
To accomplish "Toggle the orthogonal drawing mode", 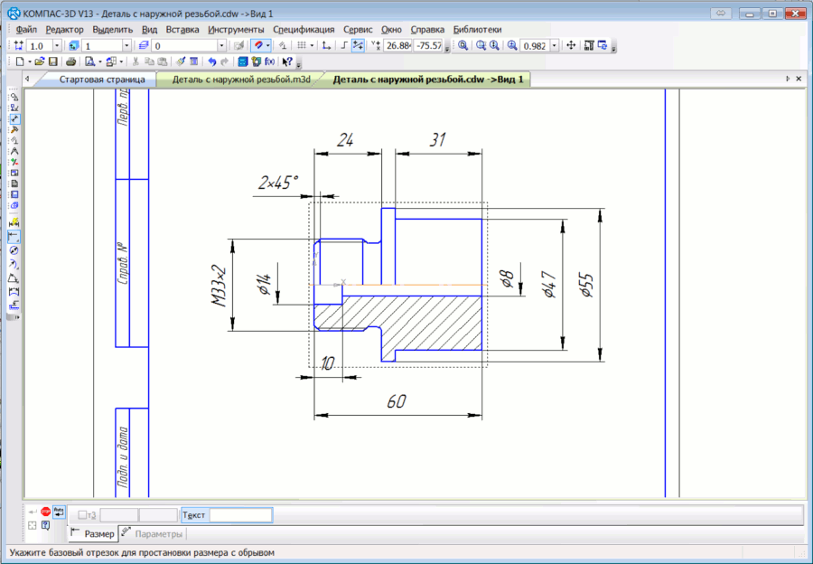I will [344, 46].
